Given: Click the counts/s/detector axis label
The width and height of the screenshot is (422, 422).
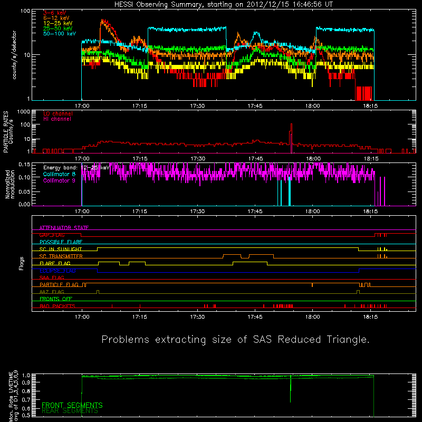Looking at the screenshot, I should [x=14, y=55].
